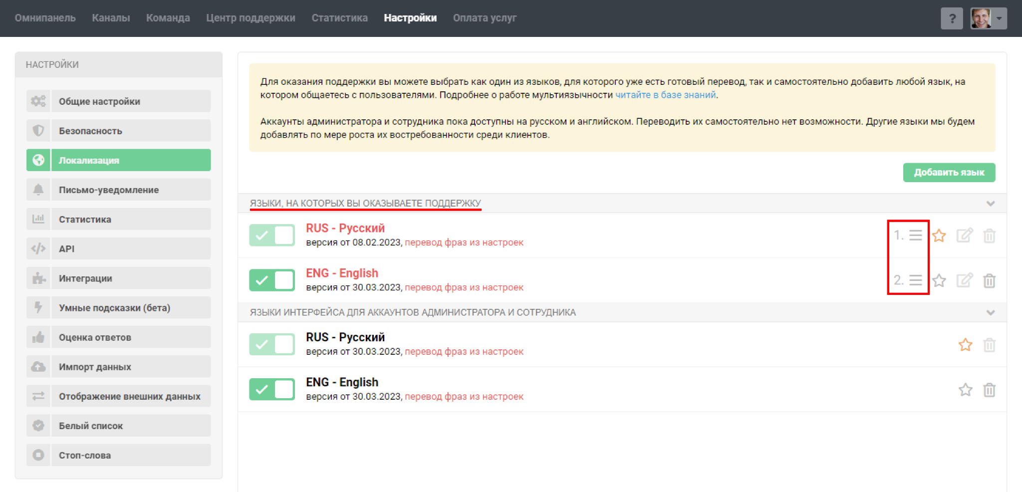
Task: Open the user avatar dropdown menu
Action: pyautogui.click(x=988, y=18)
